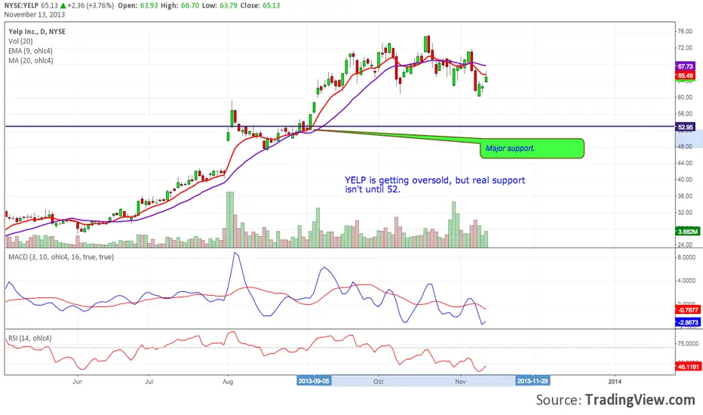Click the 60.00 price axis label
703x415 pixels.
685,97
